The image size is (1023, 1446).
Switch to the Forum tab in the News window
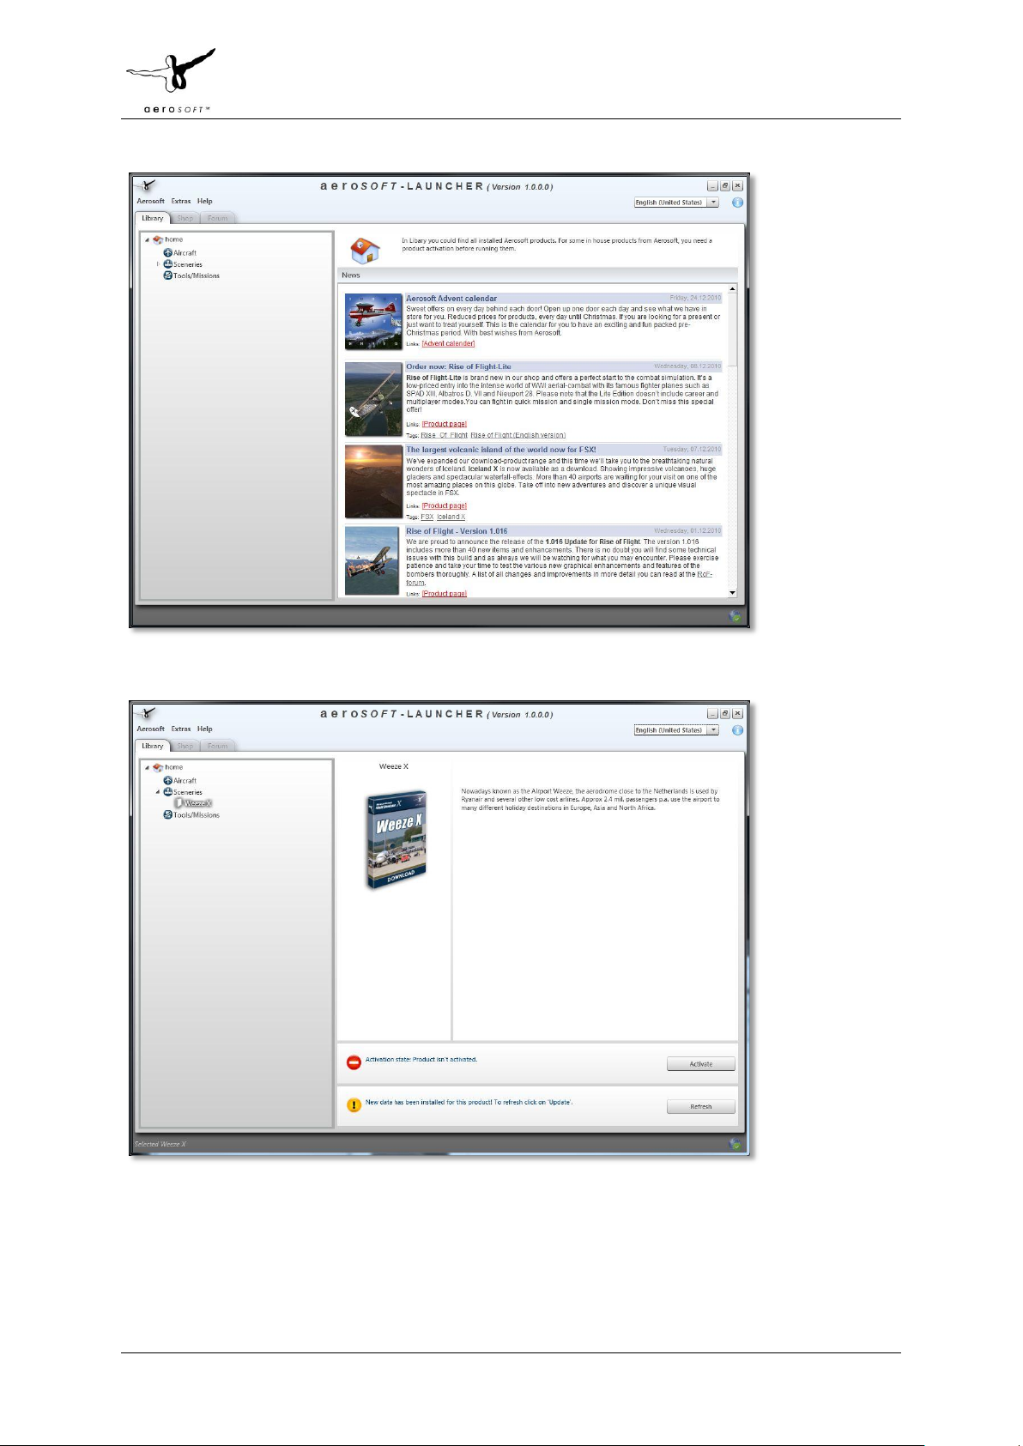218,218
